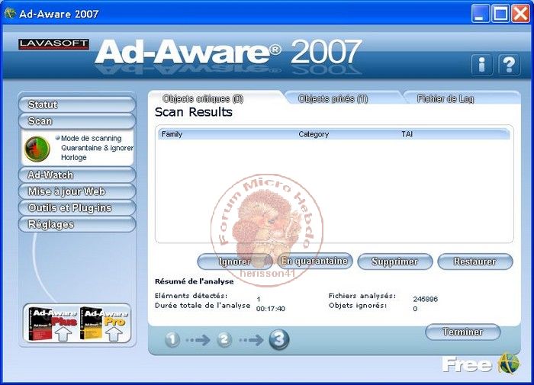Open the Scan section in sidebar
534x385 pixels.
(77, 121)
